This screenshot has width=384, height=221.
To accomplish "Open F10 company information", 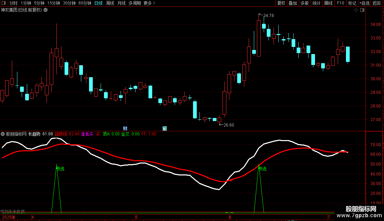I will coord(341,3).
